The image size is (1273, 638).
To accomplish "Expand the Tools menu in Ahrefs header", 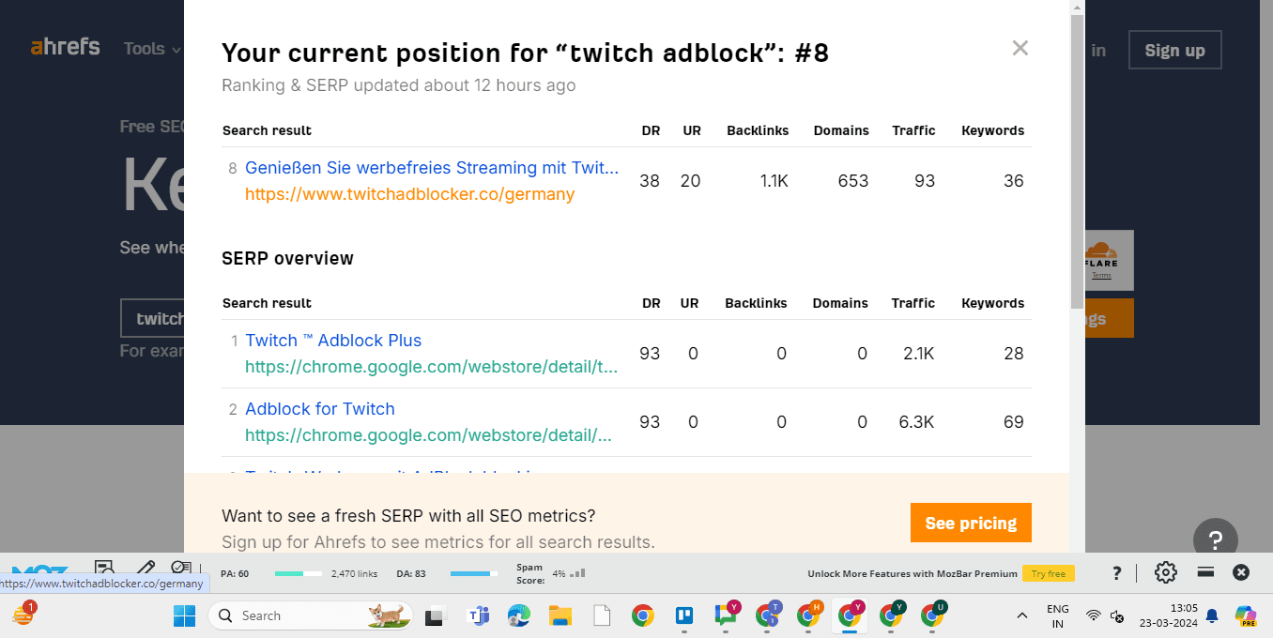I will coord(152,49).
